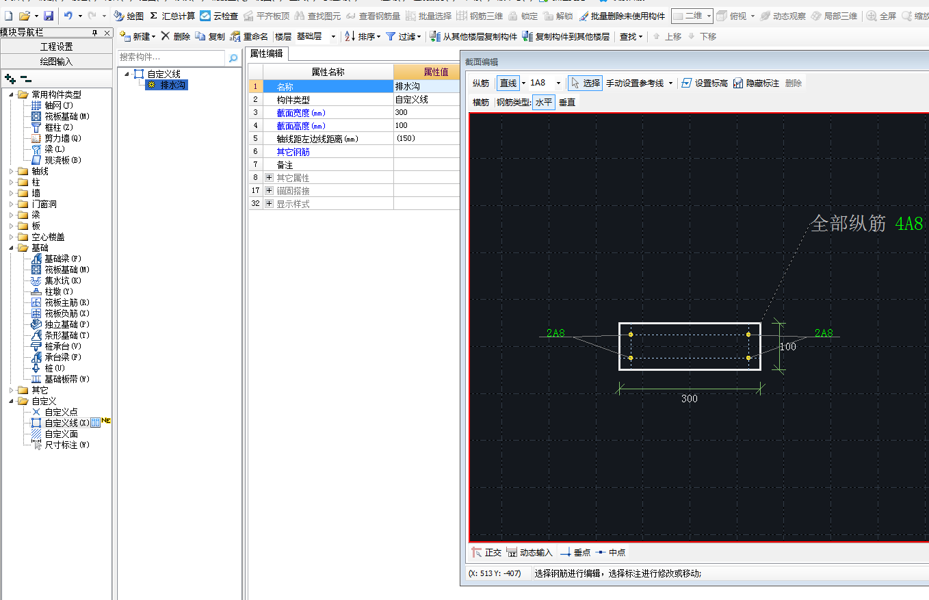
Task: Pin the 模块导航栏 panel
Action: (x=94, y=33)
